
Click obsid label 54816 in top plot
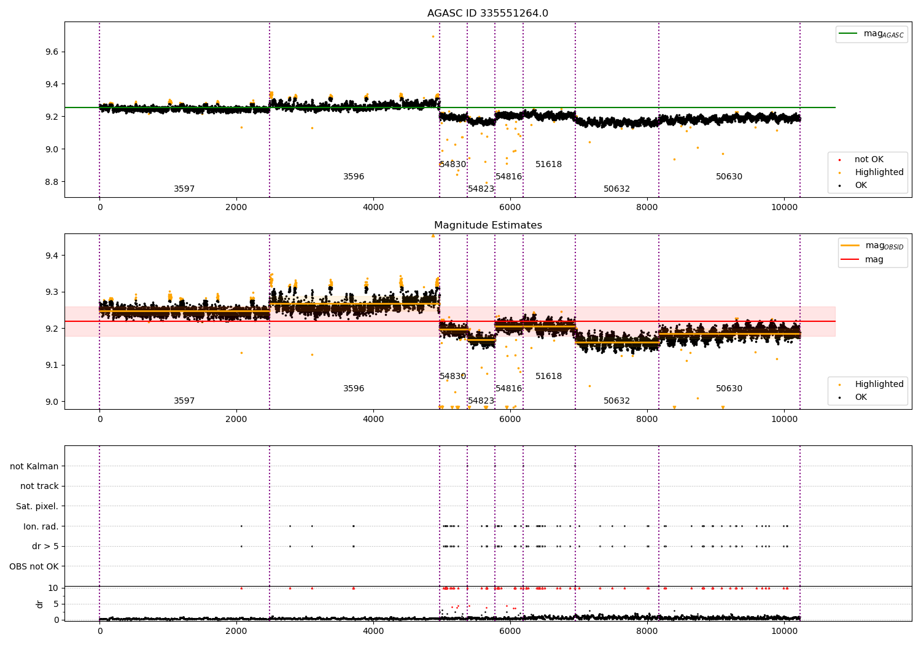click(x=509, y=177)
